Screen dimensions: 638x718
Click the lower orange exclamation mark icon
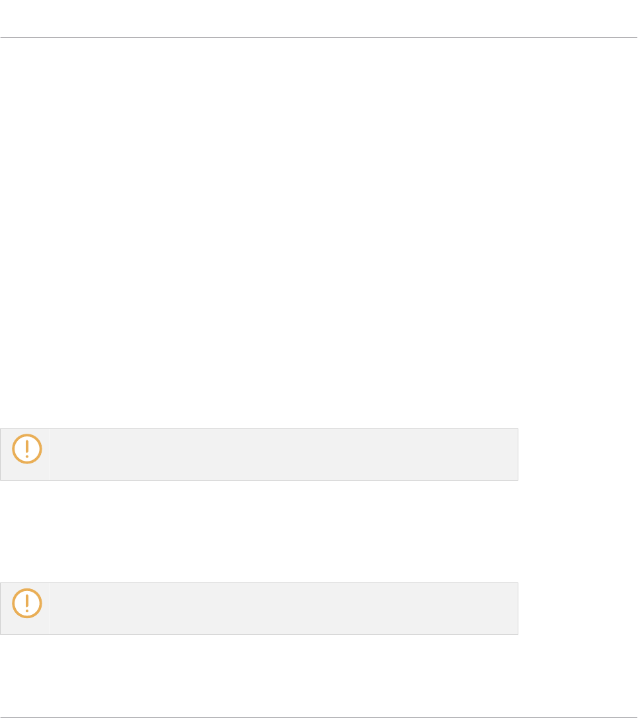click(26, 602)
